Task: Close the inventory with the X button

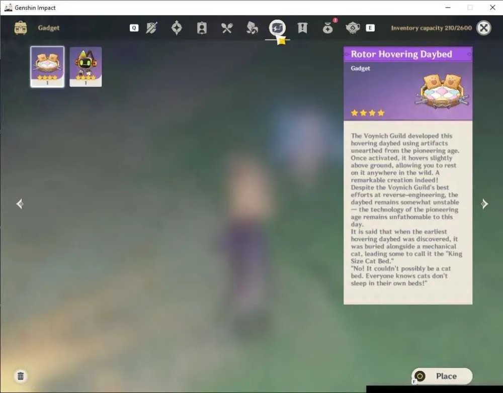Action: click(x=484, y=28)
